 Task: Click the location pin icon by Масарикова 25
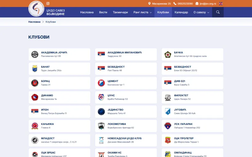click(149, 3)
